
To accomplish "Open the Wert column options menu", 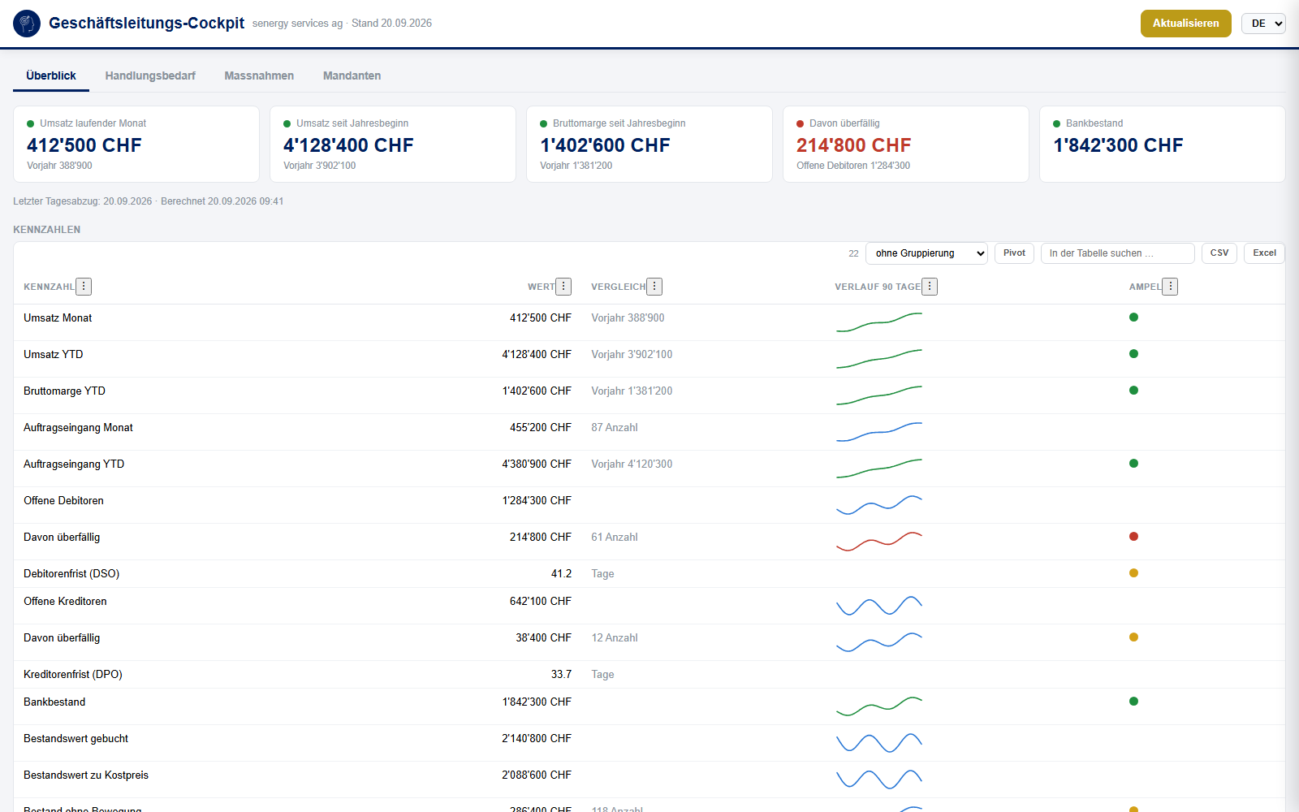I will coord(563,287).
